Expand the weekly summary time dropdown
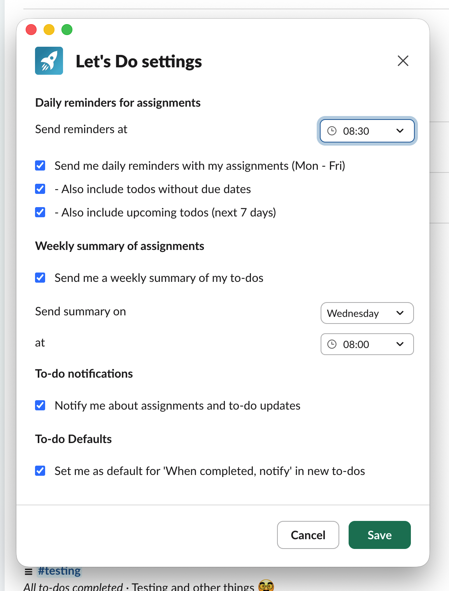 click(400, 344)
